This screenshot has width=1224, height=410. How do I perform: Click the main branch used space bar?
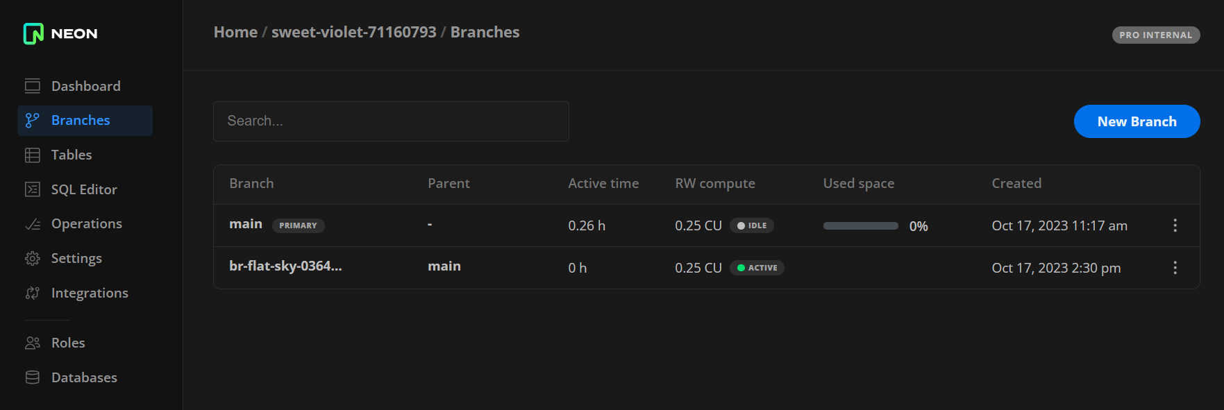click(860, 226)
